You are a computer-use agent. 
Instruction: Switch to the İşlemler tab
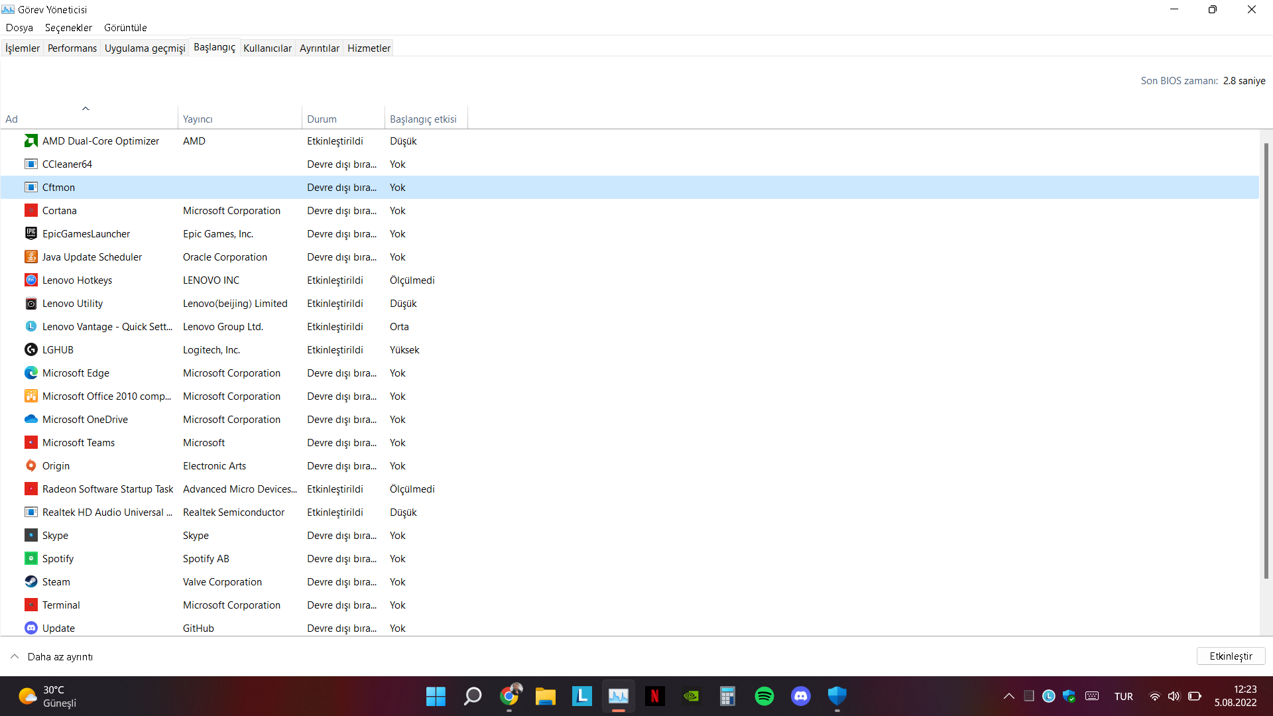point(23,48)
